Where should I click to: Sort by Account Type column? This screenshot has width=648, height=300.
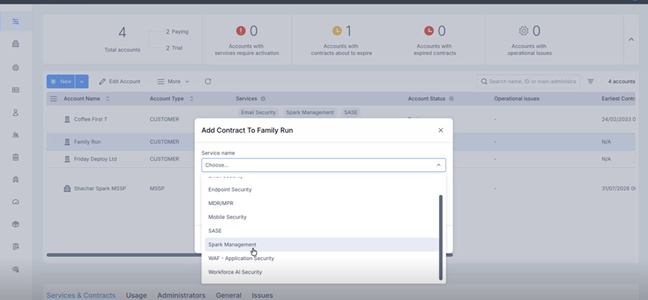[x=192, y=99]
